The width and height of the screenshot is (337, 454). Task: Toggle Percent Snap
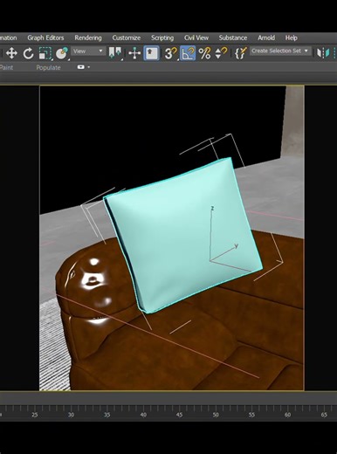[x=204, y=53]
